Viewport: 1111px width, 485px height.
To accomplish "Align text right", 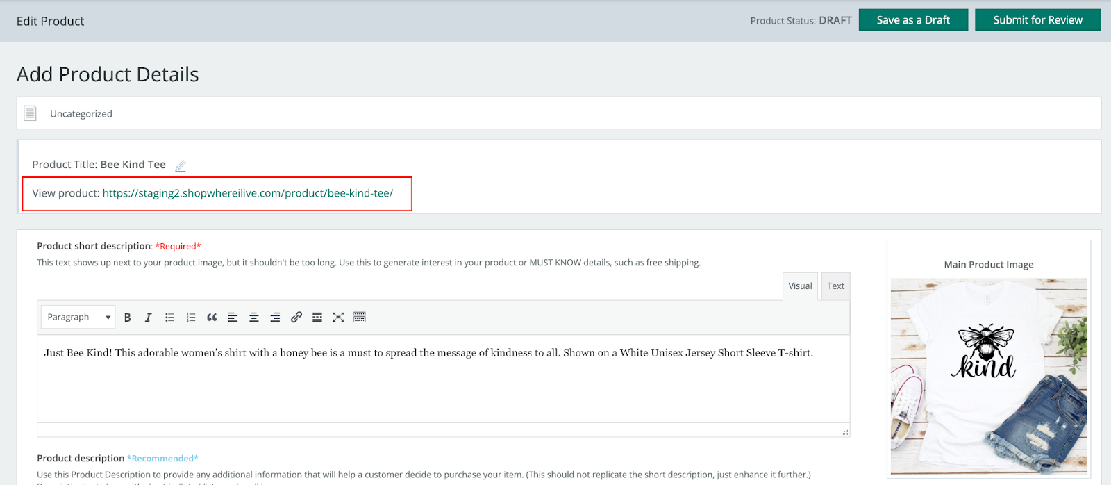I will 275,318.
